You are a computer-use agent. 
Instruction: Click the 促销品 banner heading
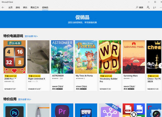point(82,17)
